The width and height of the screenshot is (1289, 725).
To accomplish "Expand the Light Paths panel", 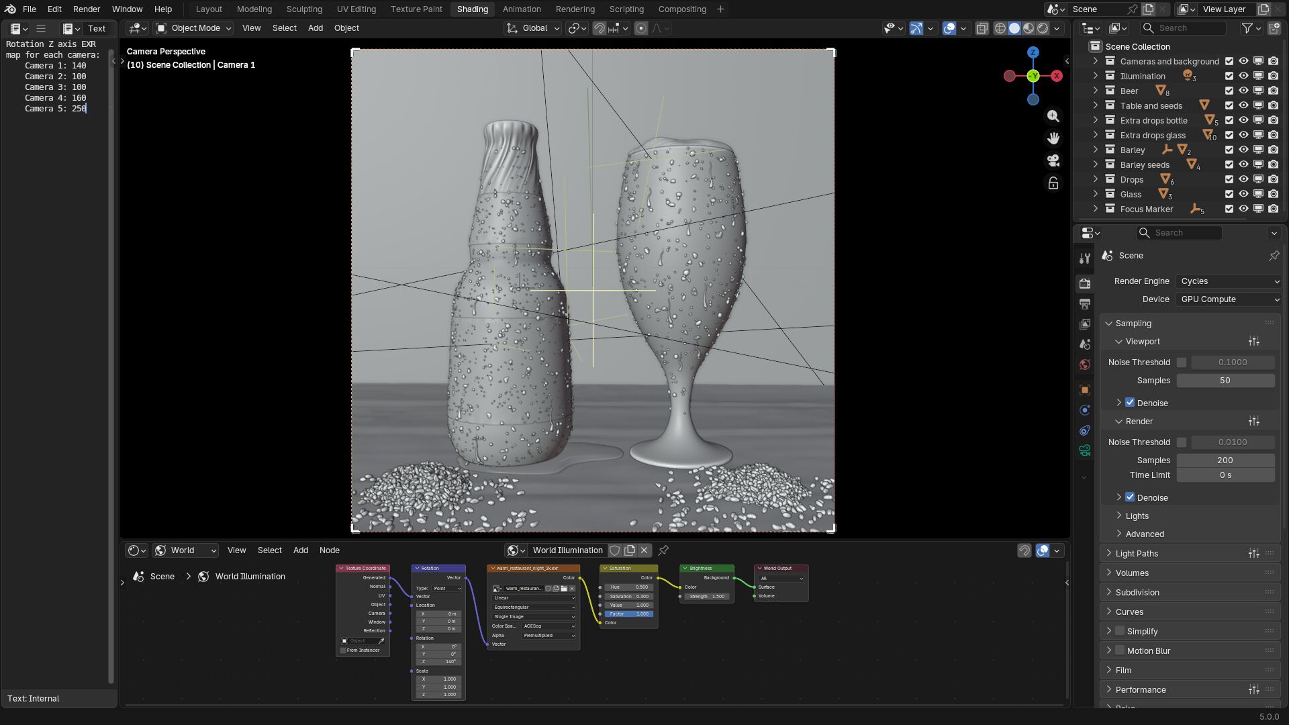I will [x=1137, y=554].
